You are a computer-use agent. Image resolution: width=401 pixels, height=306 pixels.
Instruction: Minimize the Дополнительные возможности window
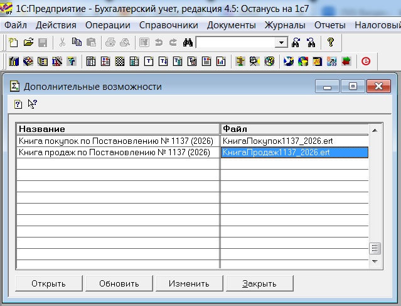click(327, 86)
